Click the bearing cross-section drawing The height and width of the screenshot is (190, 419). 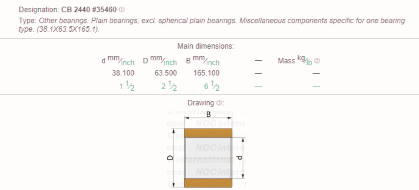tap(208, 157)
